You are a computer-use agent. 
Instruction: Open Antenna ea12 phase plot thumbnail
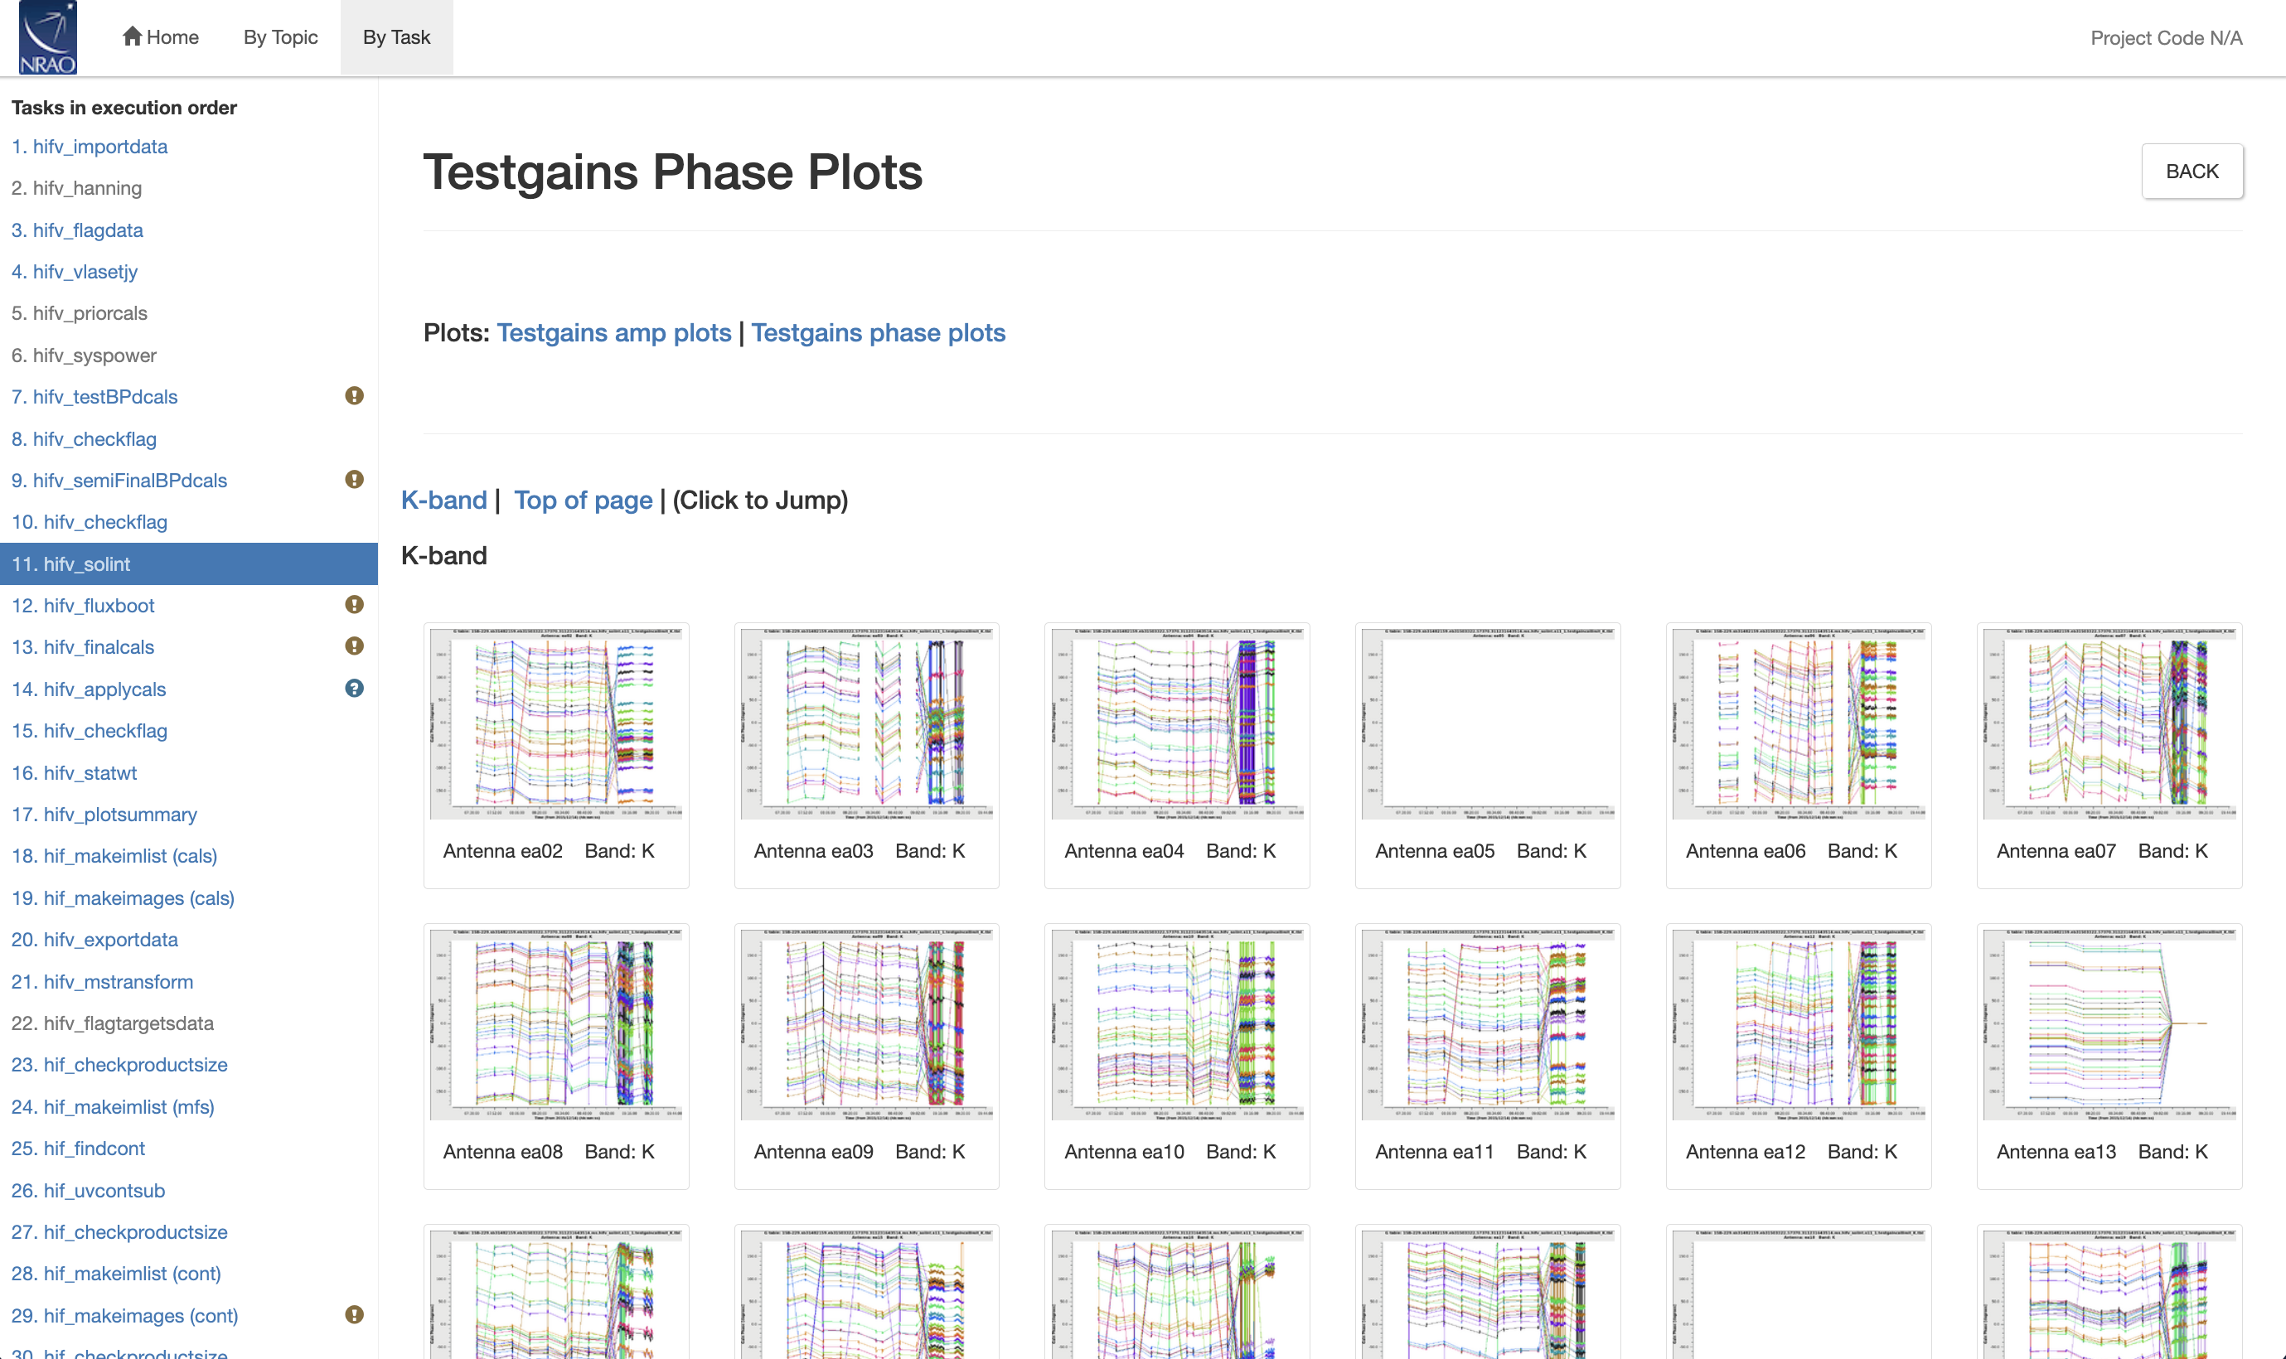pyautogui.click(x=1798, y=1024)
